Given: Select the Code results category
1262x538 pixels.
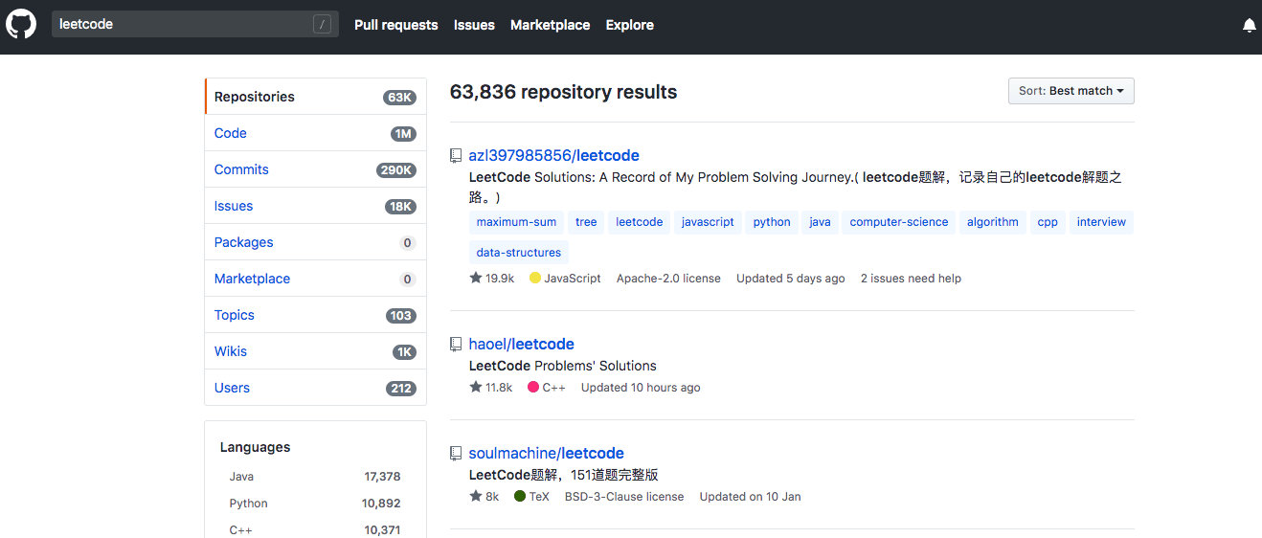Looking at the screenshot, I should tap(315, 133).
